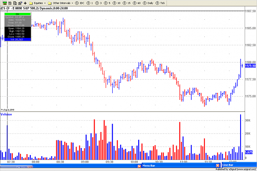Click the third toolbar icon showing stacked pages
The width and height of the screenshot is (257, 171).
(x=15, y=3)
